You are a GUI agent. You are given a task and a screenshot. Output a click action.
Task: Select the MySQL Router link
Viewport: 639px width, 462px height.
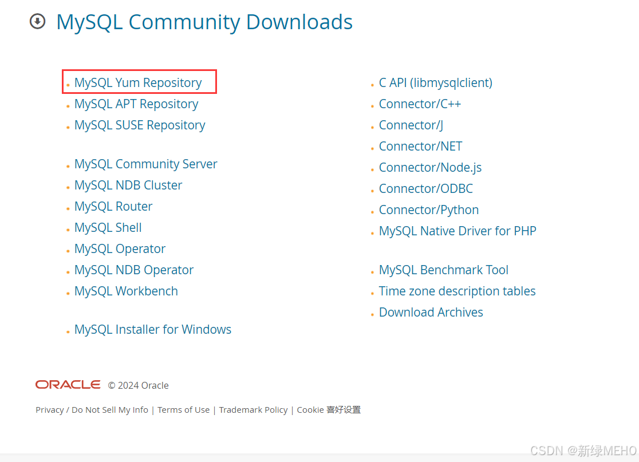113,206
